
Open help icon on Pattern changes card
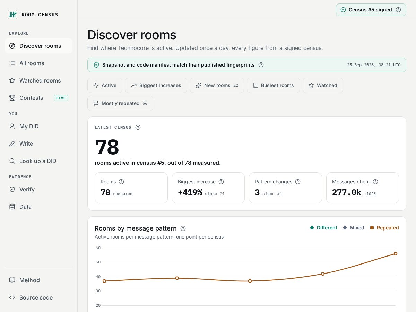click(298, 182)
